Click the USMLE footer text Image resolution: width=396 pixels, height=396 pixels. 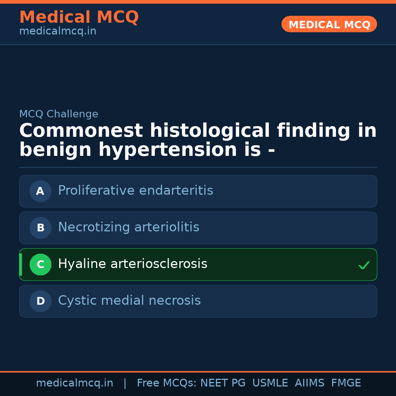click(270, 383)
